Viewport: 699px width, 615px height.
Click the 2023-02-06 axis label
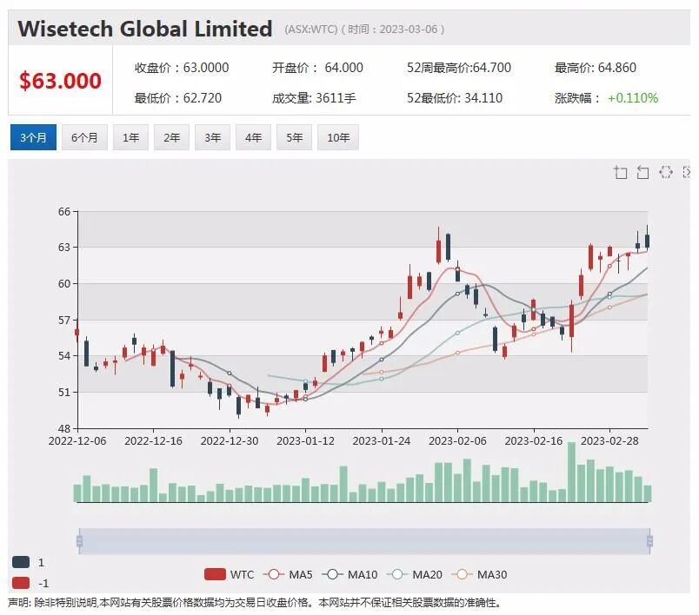[457, 441]
